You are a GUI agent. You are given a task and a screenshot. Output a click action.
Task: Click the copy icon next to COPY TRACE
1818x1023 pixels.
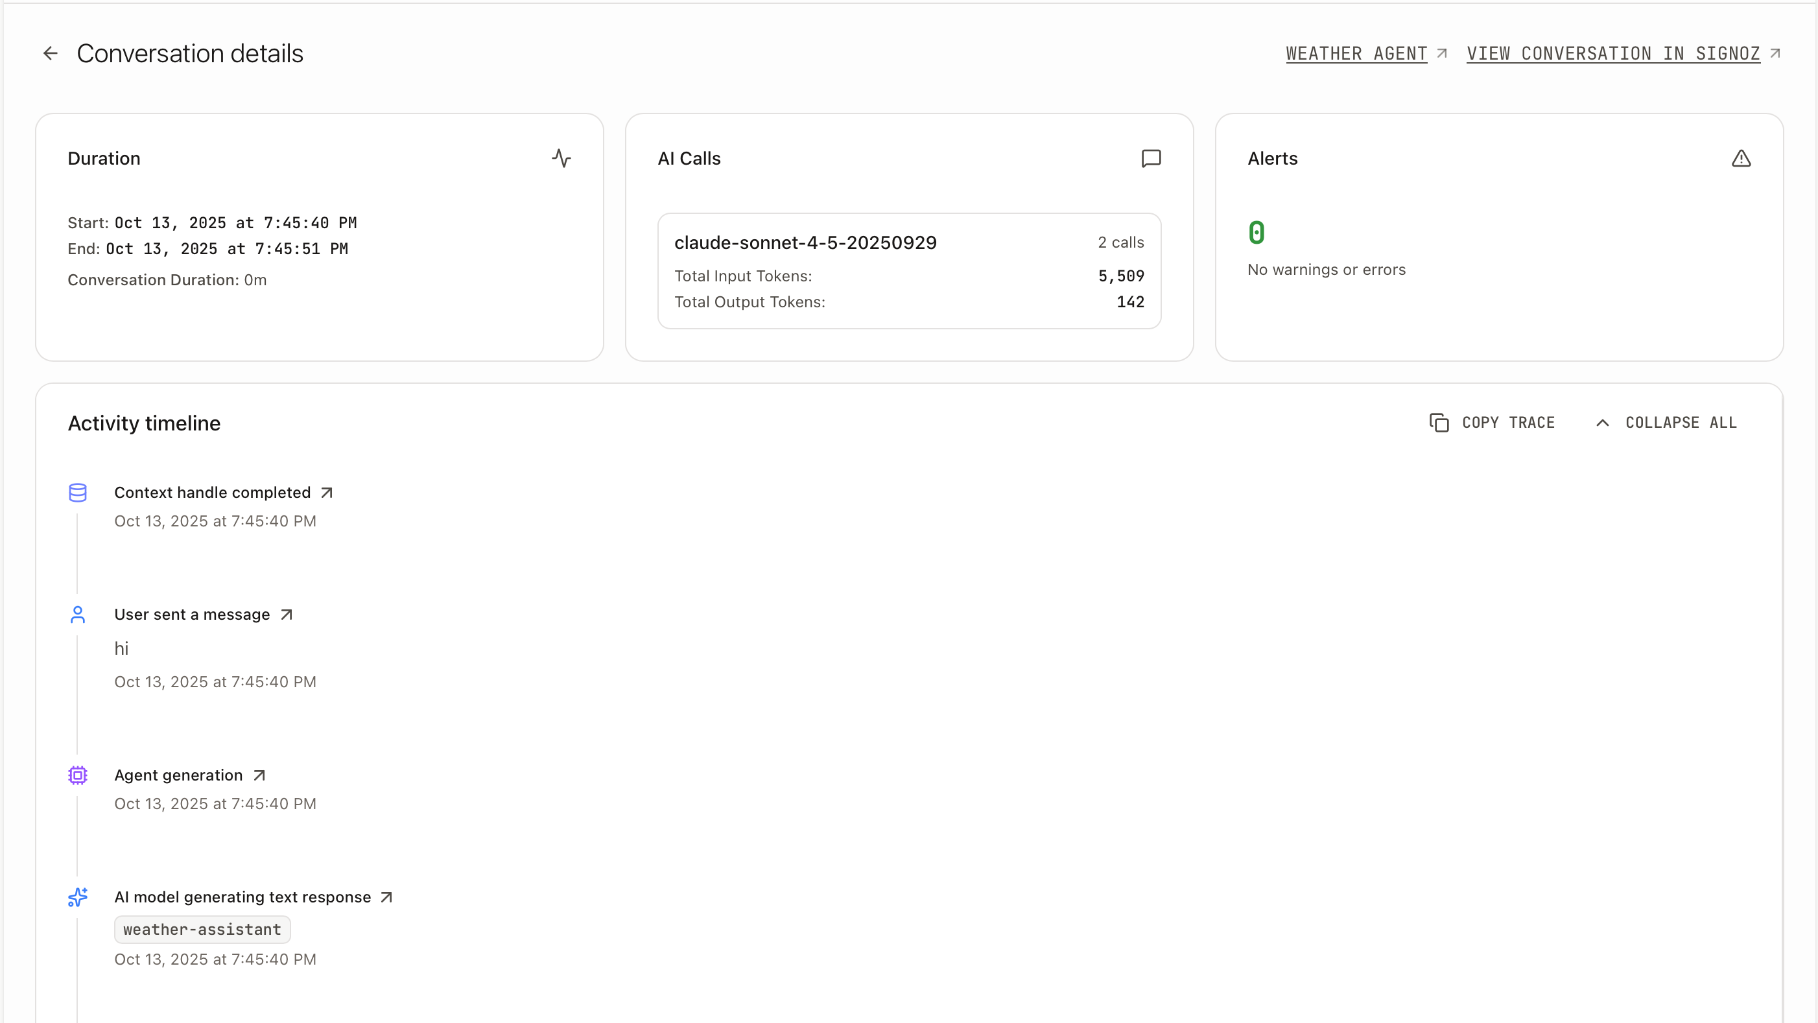(x=1440, y=422)
